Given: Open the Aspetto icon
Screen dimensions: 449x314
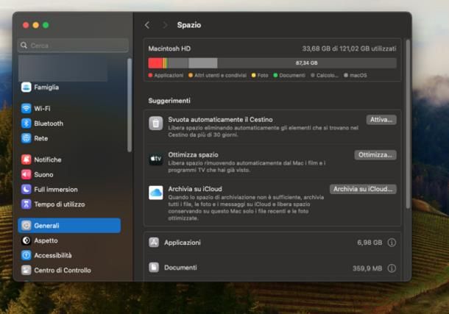Looking at the screenshot, I should click(x=26, y=240).
